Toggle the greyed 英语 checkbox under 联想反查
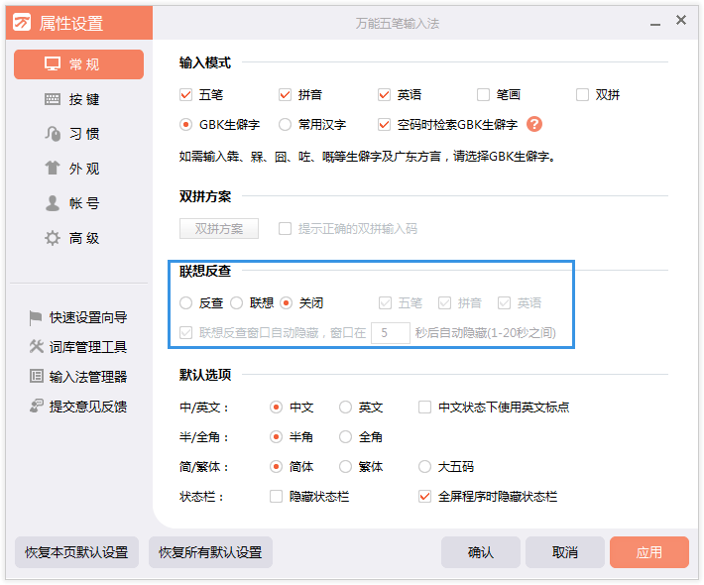 click(x=504, y=303)
